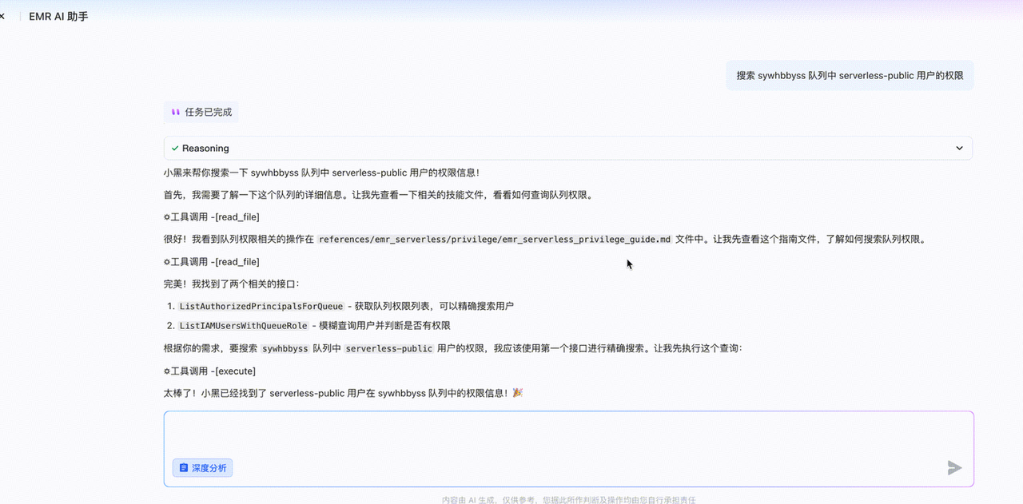1023x504 pixels.
Task: Click the AI disclaimer text 内容由 AI 生成
Action: (569, 500)
